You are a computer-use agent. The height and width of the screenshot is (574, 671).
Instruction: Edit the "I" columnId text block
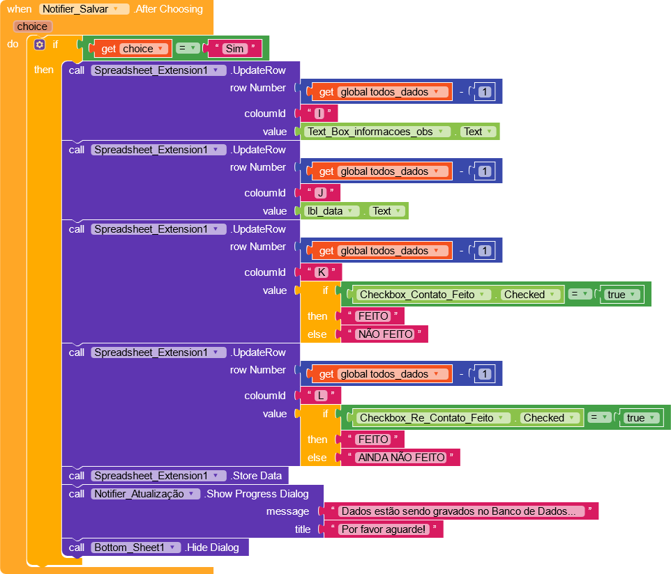319,114
